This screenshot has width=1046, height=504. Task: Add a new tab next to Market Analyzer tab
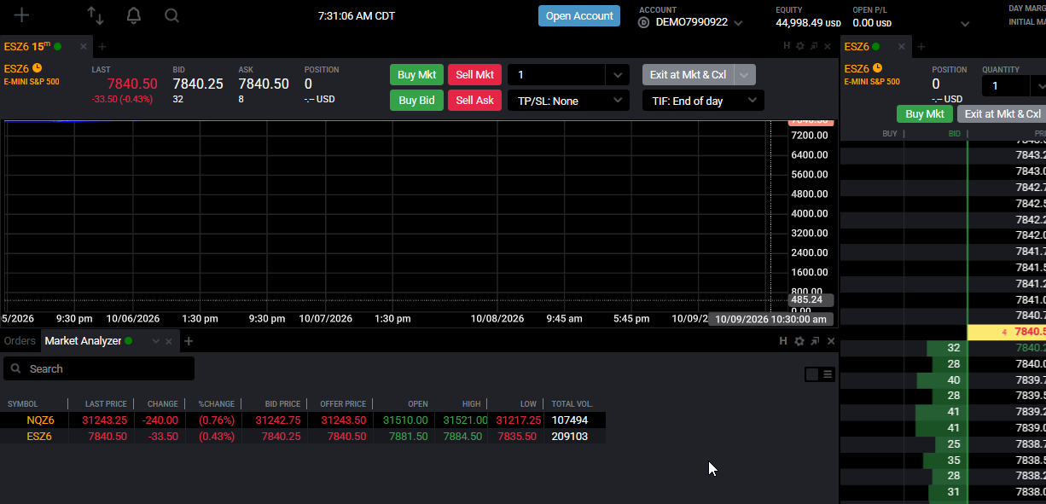click(189, 341)
